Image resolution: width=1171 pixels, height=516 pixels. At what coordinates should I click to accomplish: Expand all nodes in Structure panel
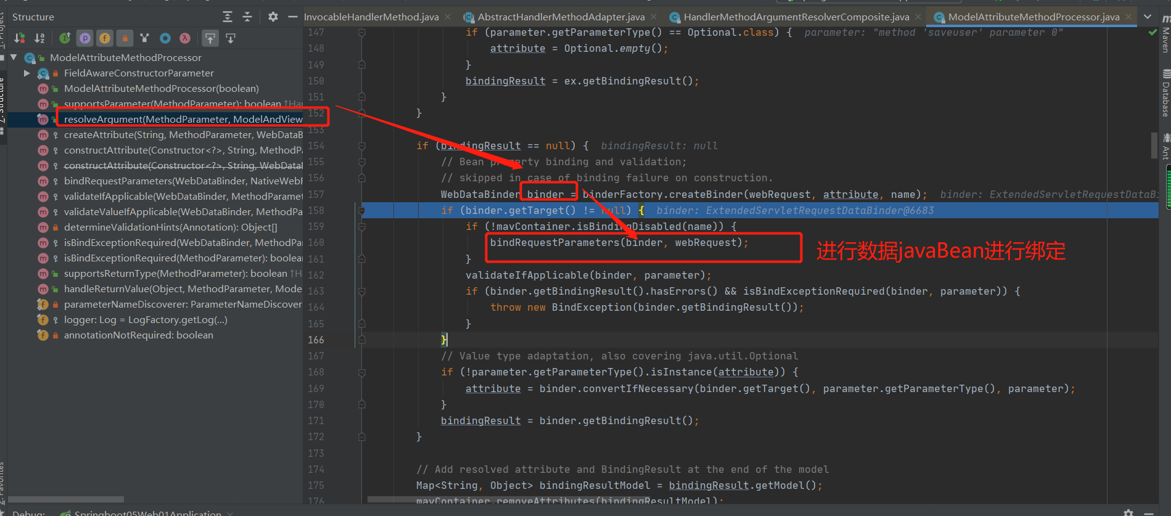tap(228, 17)
